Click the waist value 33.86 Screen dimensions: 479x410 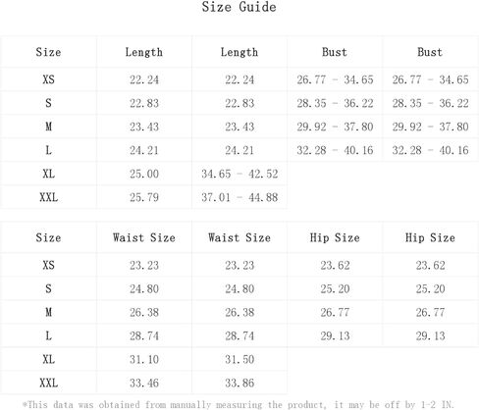(239, 383)
